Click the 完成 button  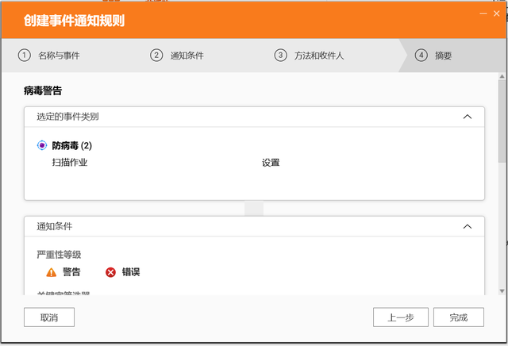tap(459, 317)
